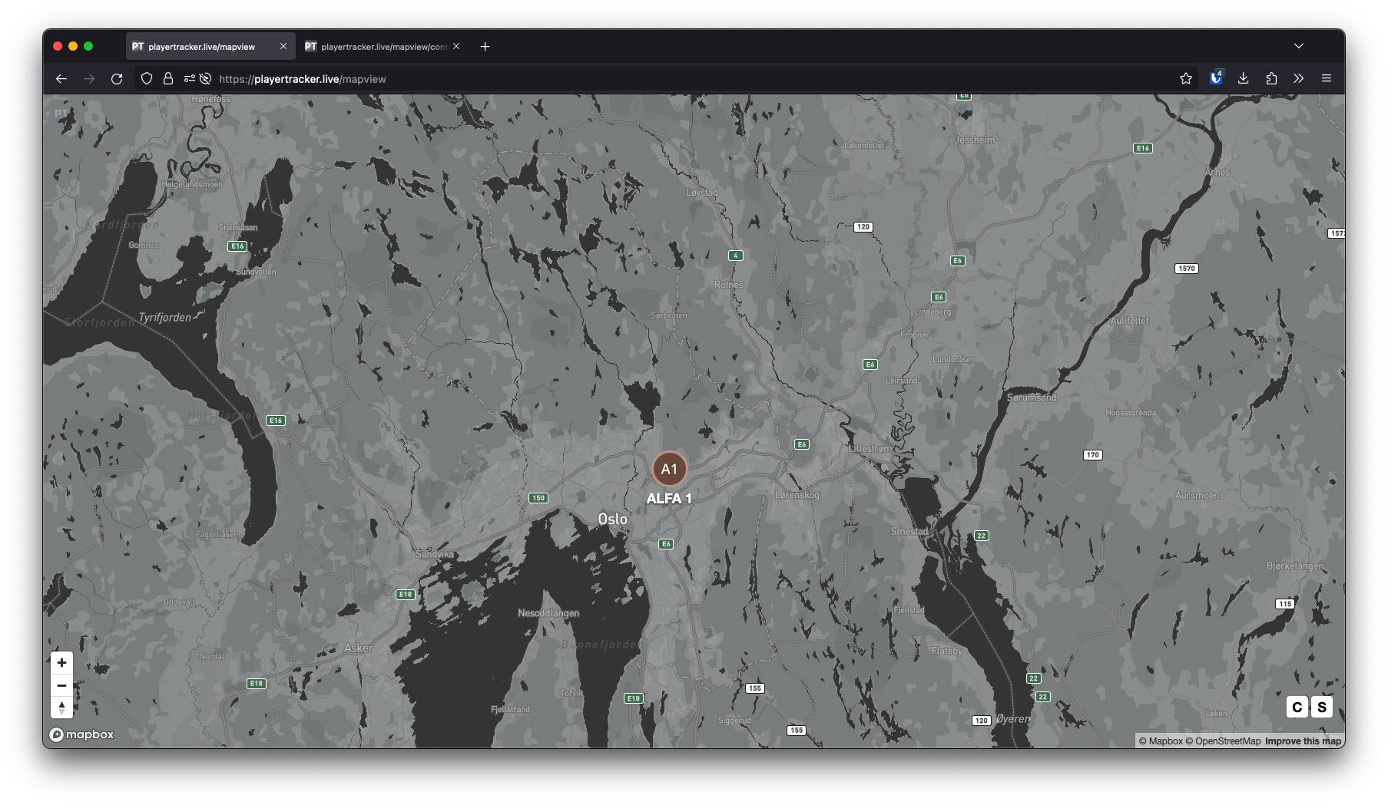This screenshot has width=1388, height=805.
Task: Close the first mapview tab
Action: (283, 46)
